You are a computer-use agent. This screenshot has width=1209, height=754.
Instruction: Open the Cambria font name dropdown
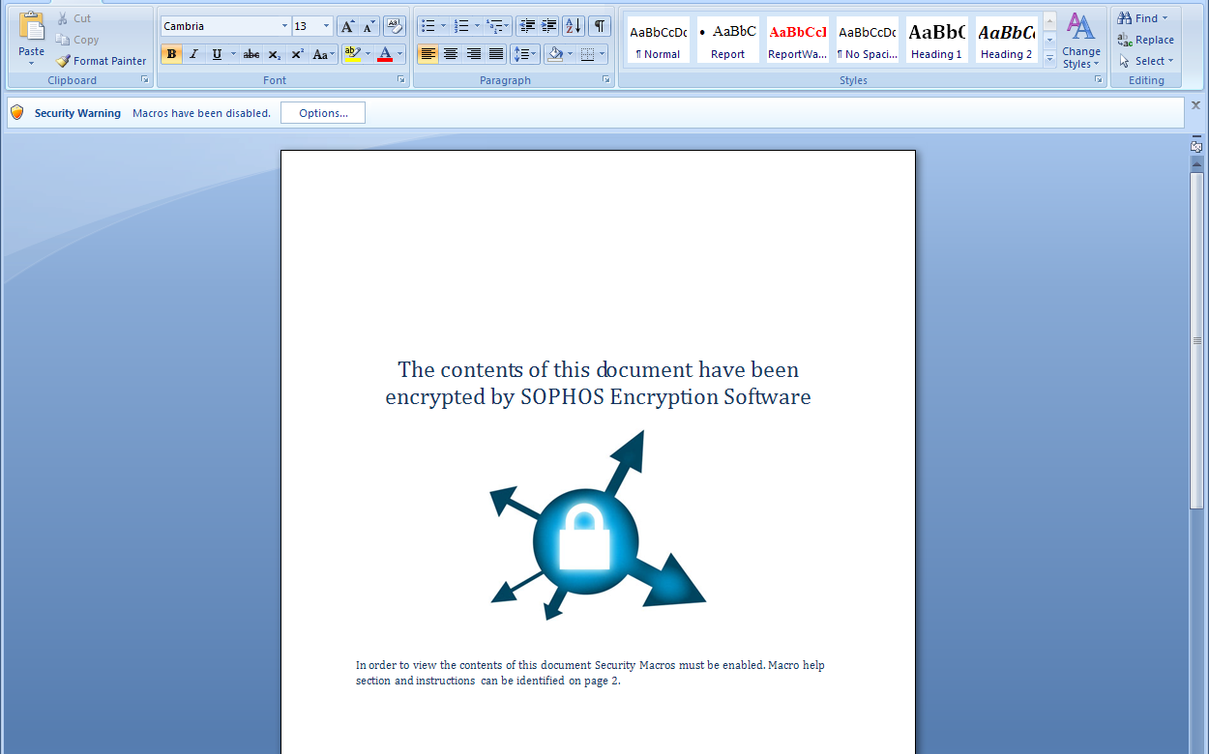(284, 26)
